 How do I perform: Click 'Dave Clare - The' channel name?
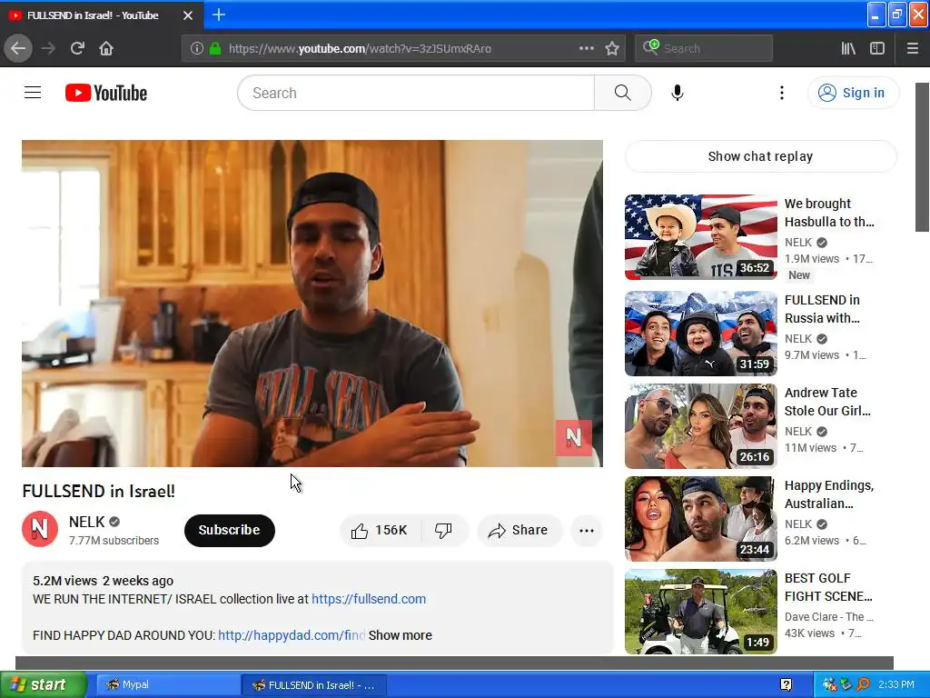(x=828, y=617)
